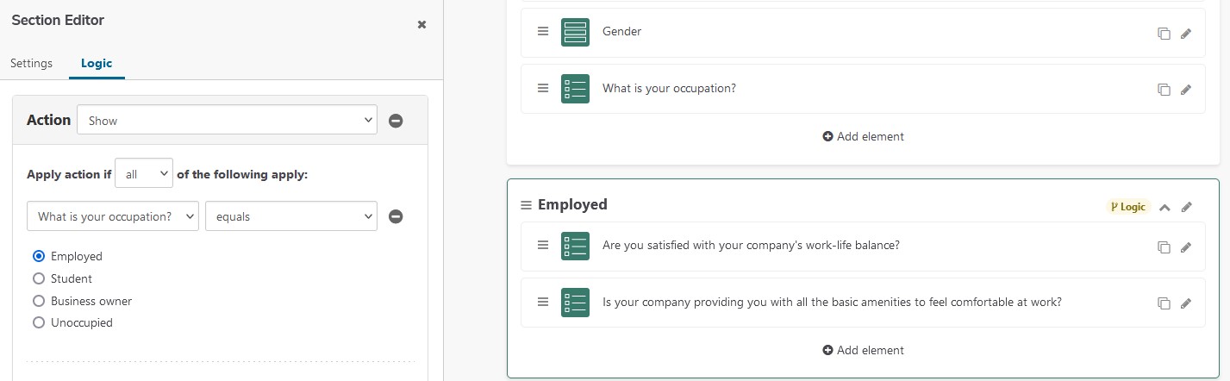Viewport: 1230px width, 381px height.
Task: Edit the Gender question with pencil icon
Action: pyautogui.click(x=1186, y=34)
